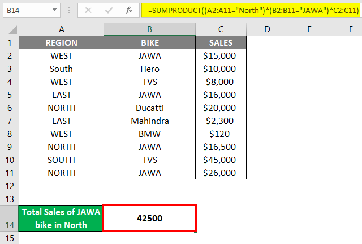Click the Total Sales of JAWA label cell
362x244 pixels.
(x=61, y=218)
